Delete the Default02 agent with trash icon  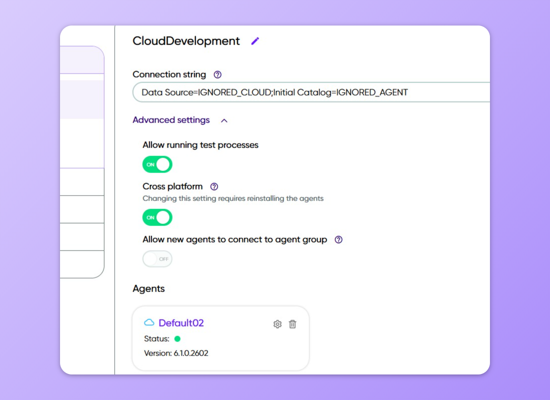[292, 324]
